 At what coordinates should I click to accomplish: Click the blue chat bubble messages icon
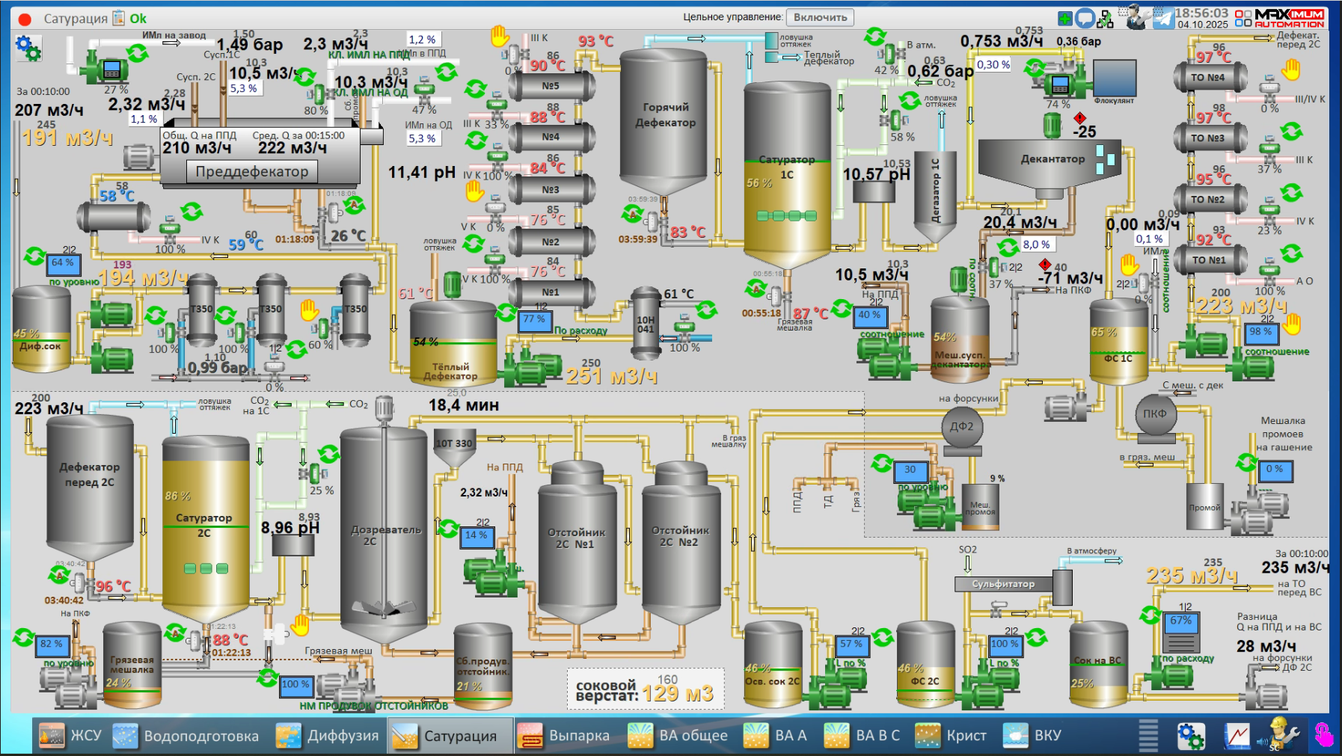point(1085,19)
